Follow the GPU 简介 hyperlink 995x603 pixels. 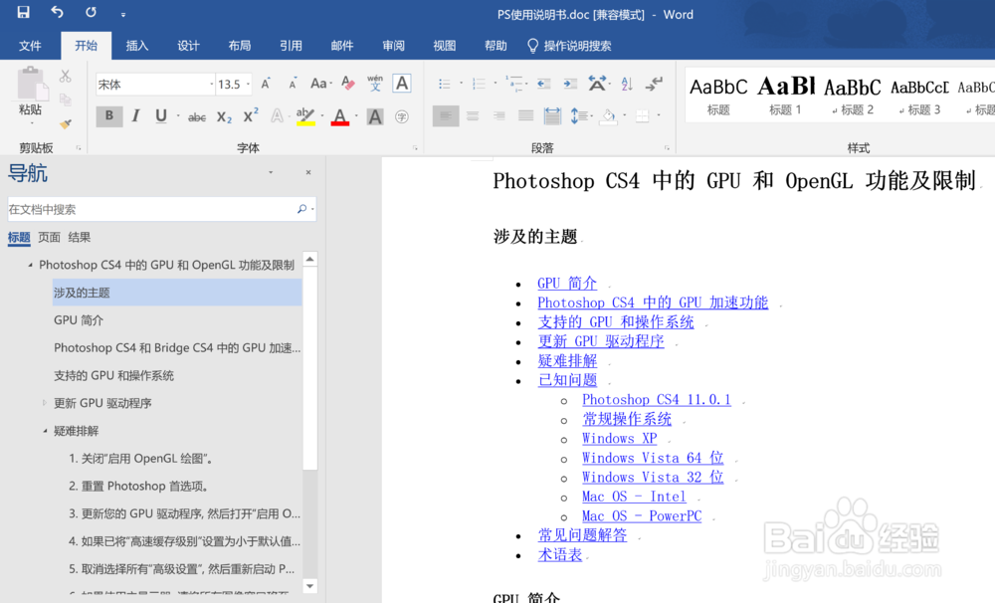click(x=567, y=284)
